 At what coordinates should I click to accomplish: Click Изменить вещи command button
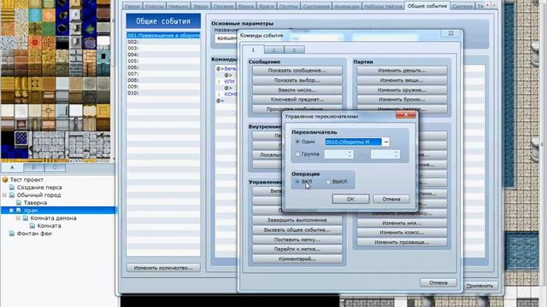coord(402,80)
